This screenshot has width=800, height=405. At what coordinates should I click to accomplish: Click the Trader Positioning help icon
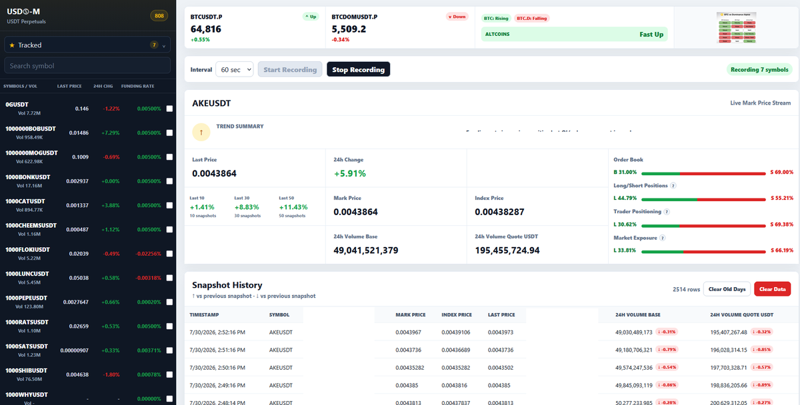coord(667,212)
